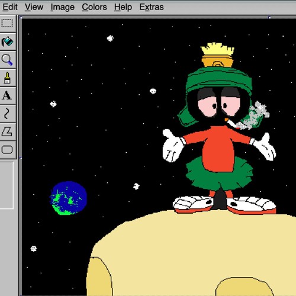Open the Image menu
Viewport: 296px width, 296px height.
pos(62,7)
